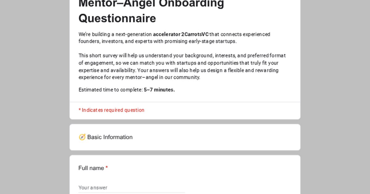Click the Your answer placeholder text
The height and width of the screenshot is (194, 370).
coord(93,188)
